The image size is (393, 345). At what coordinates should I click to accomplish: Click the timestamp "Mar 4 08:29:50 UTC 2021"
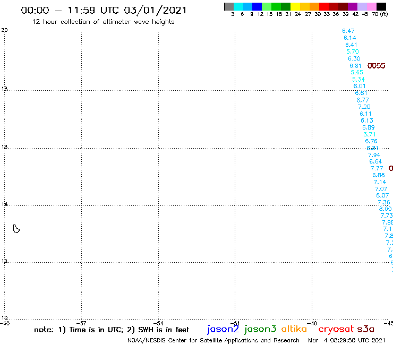[346, 340]
